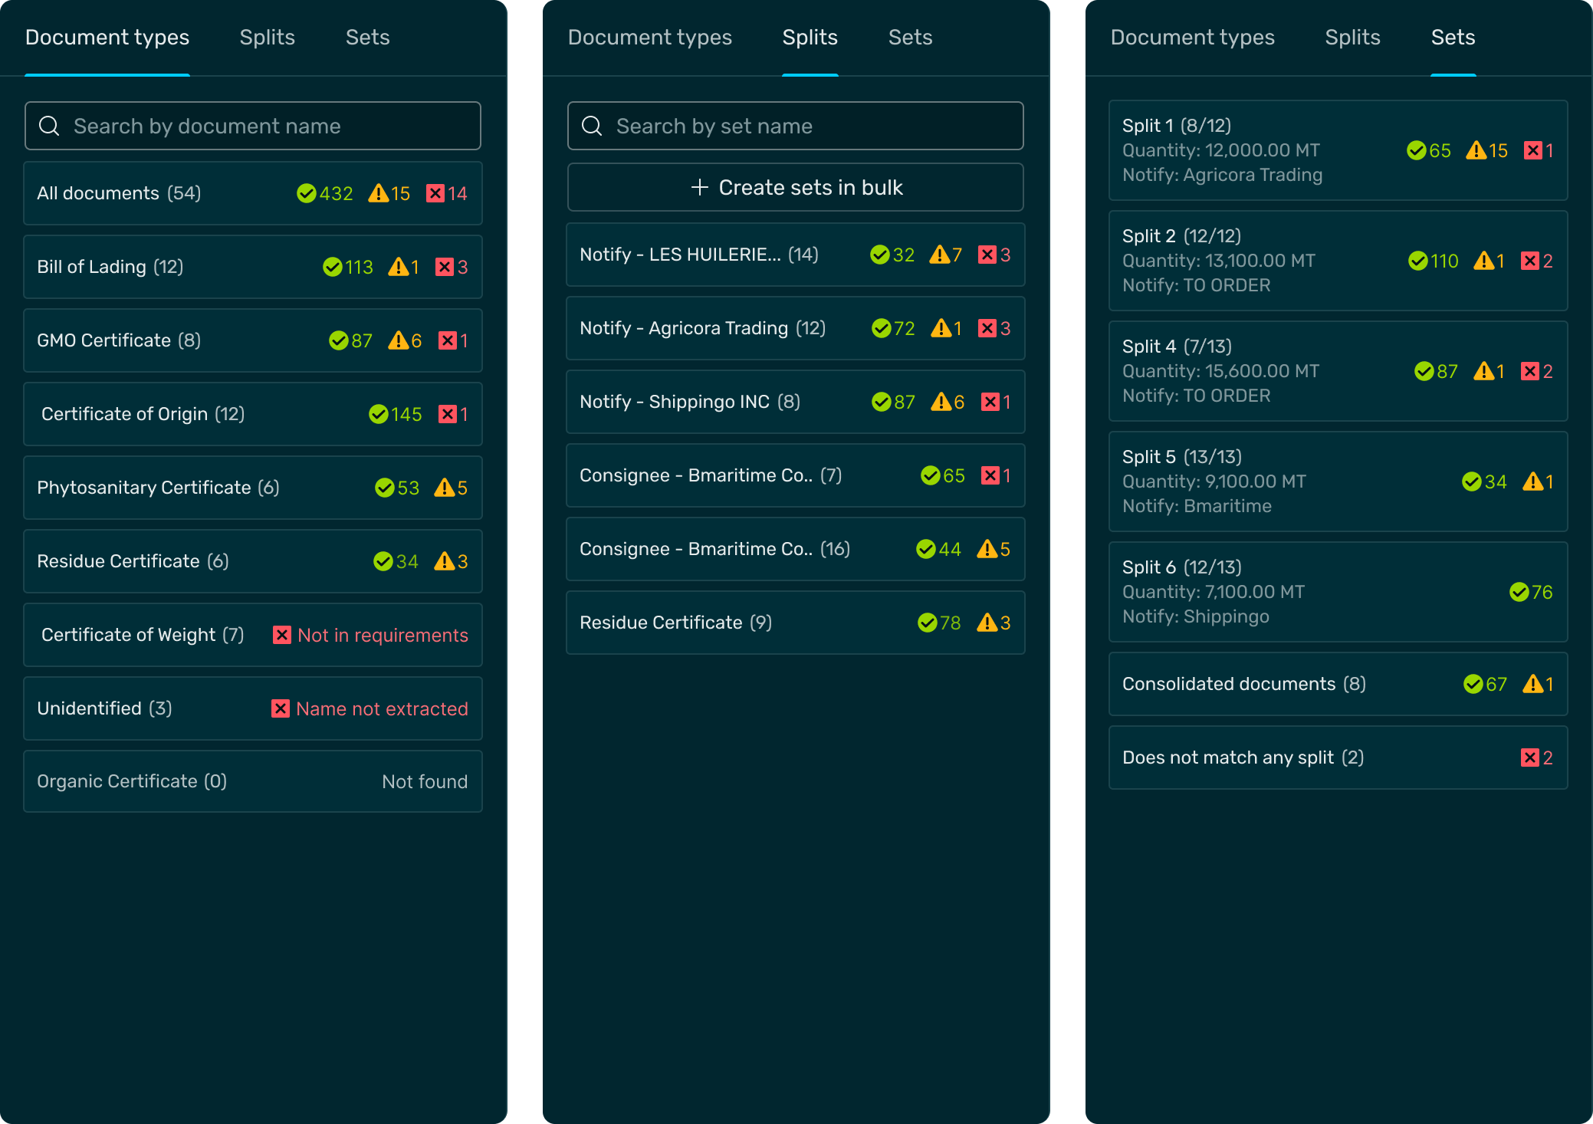
Task: Click red error icon on Does not match any split
Action: coord(1530,758)
